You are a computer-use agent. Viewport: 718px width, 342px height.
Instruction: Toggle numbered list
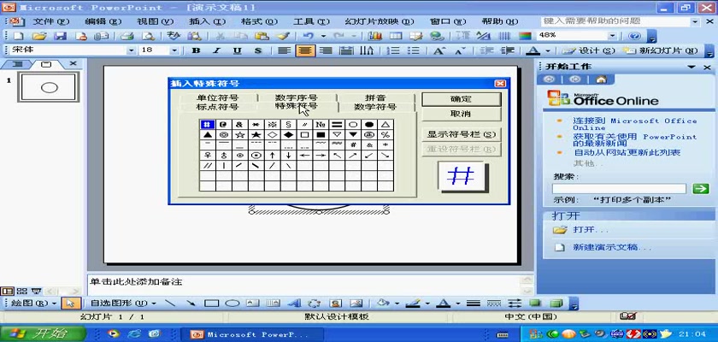coord(393,50)
